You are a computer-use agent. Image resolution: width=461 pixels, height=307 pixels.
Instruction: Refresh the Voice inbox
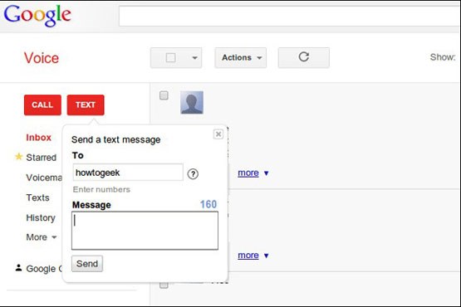pyautogui.click(x=304, y=57)
